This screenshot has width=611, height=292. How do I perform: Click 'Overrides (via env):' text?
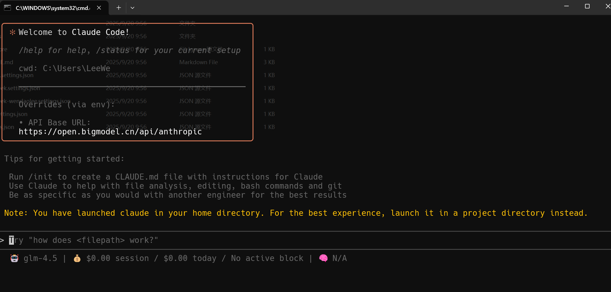click(x=67, y=105)
